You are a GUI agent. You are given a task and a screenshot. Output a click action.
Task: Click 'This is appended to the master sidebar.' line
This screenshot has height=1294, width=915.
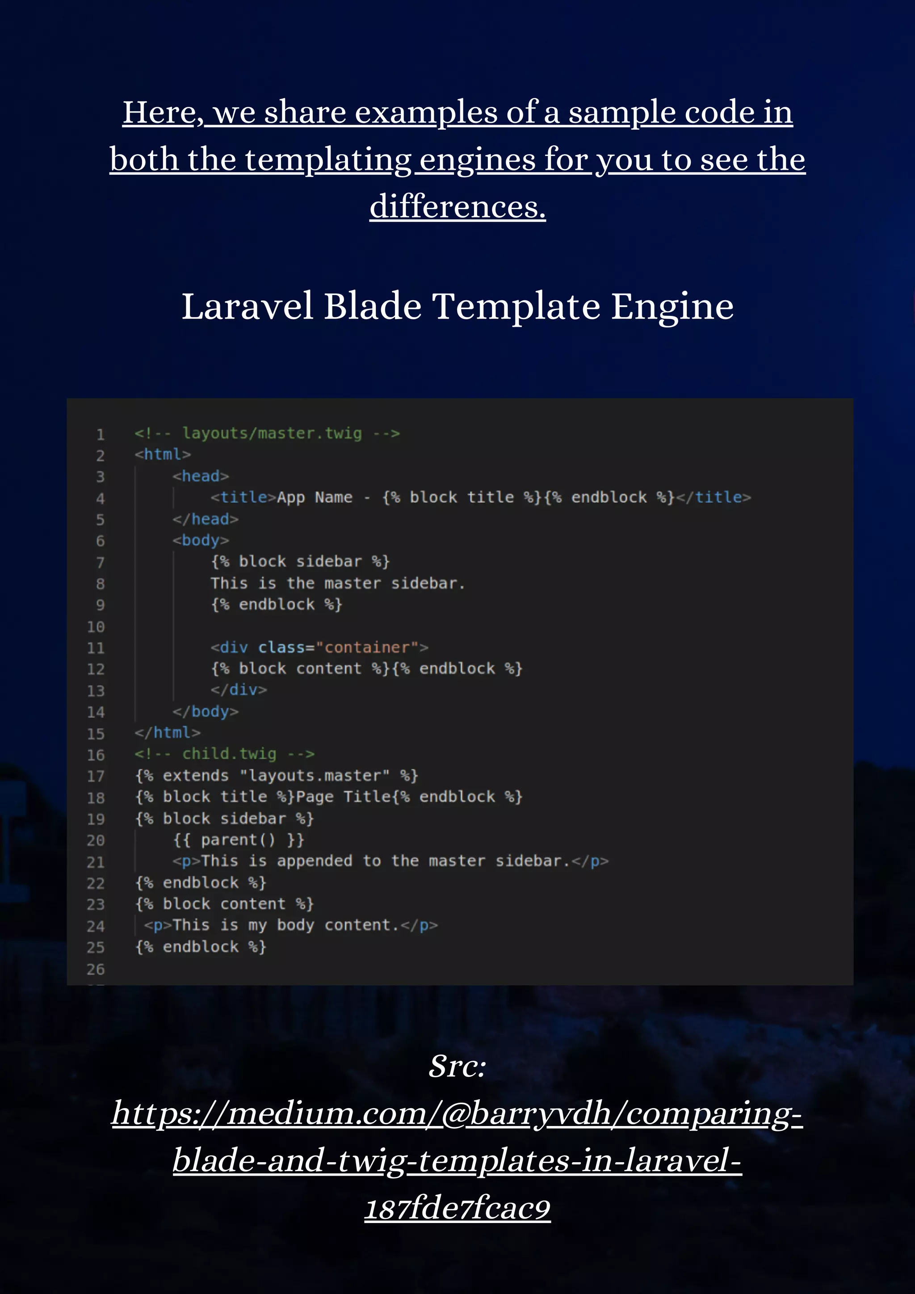390,861
